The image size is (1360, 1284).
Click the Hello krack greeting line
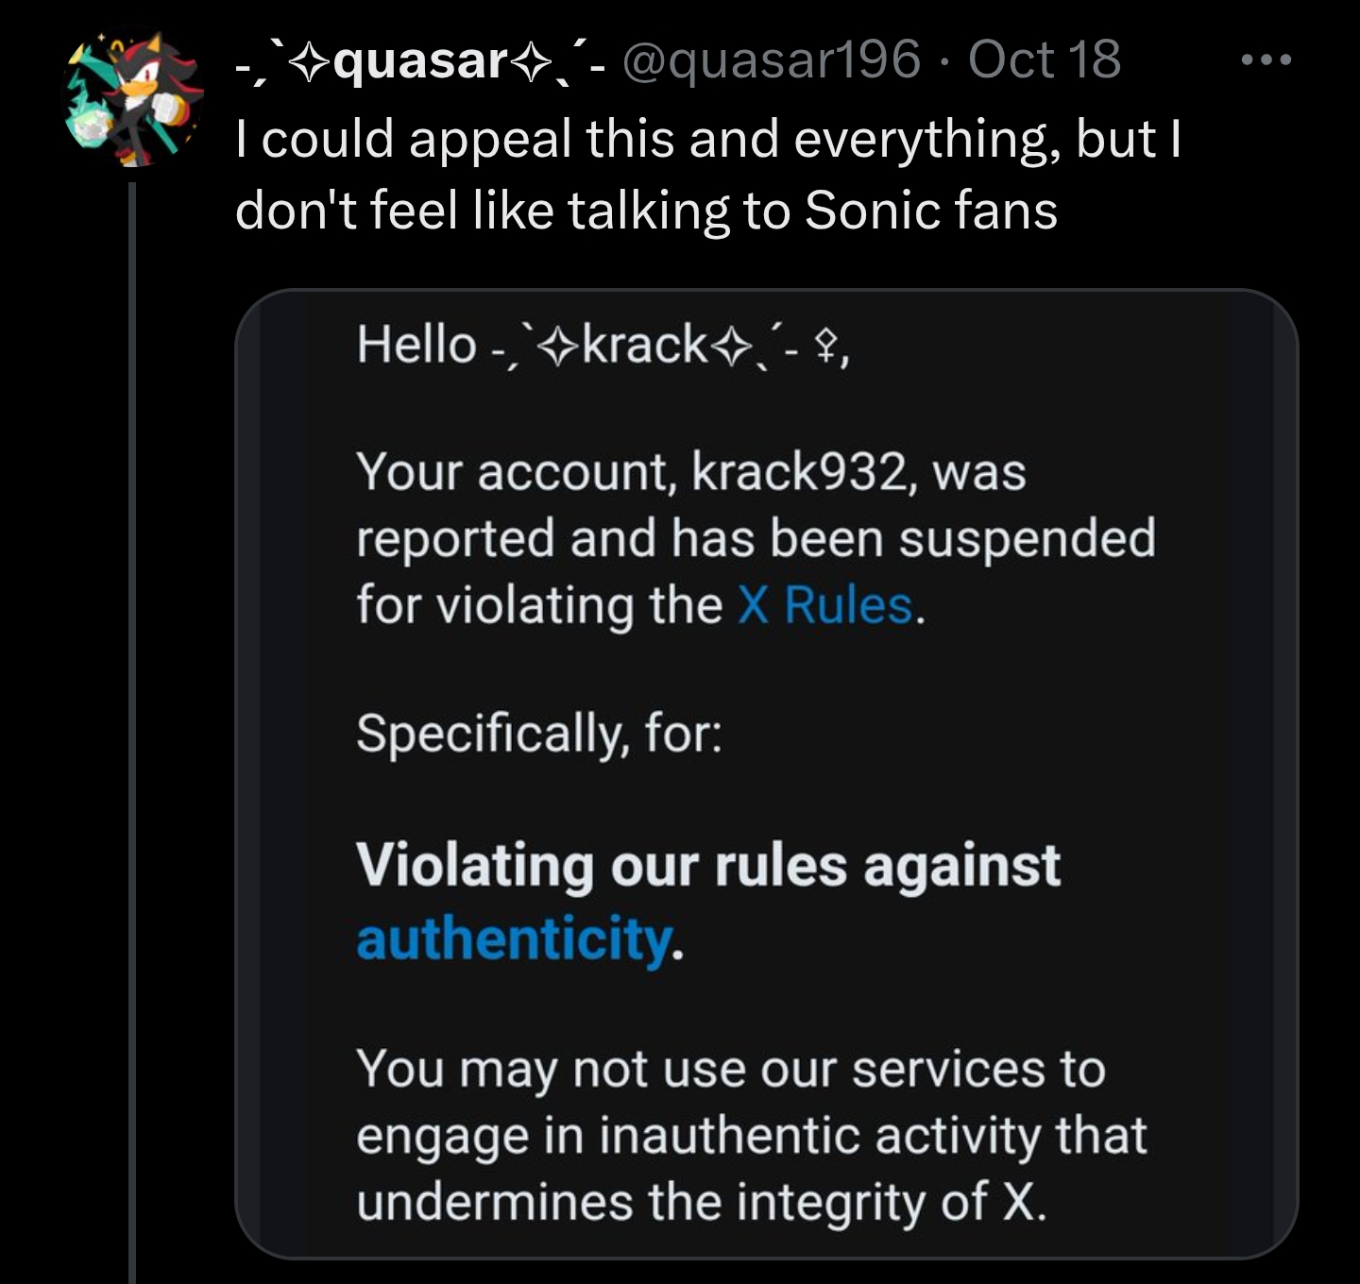pyautogui.click(x=604, y=345)
